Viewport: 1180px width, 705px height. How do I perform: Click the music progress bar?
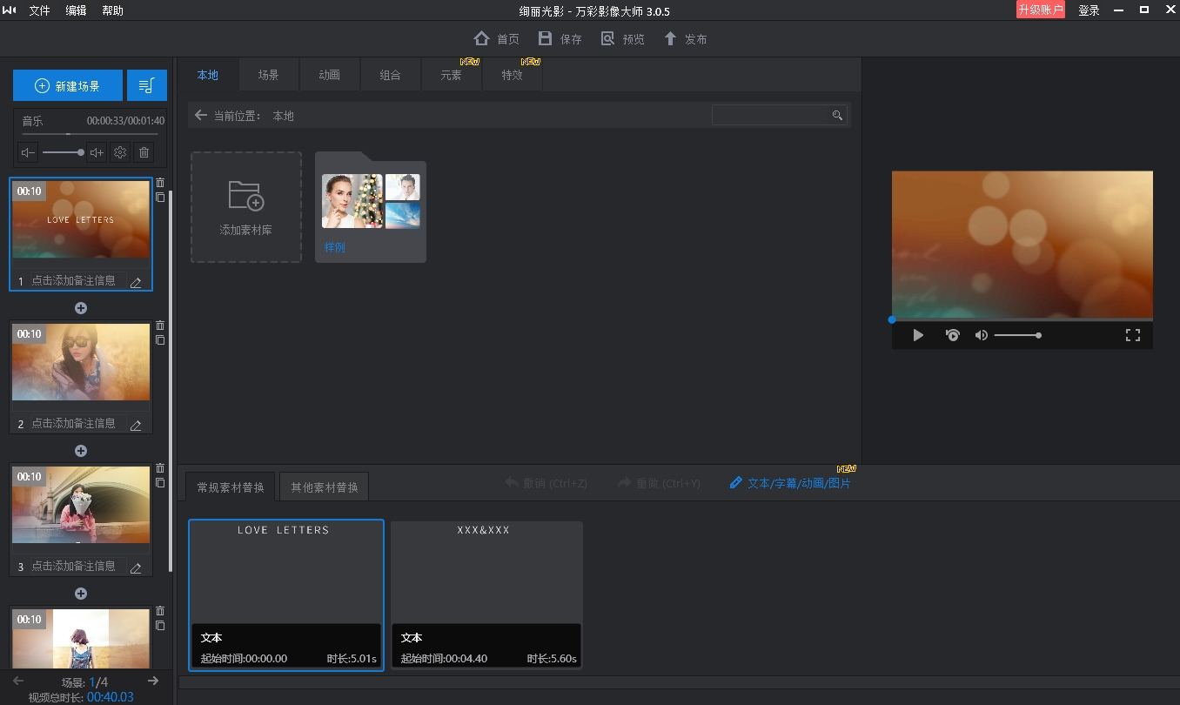coord(90,134)
